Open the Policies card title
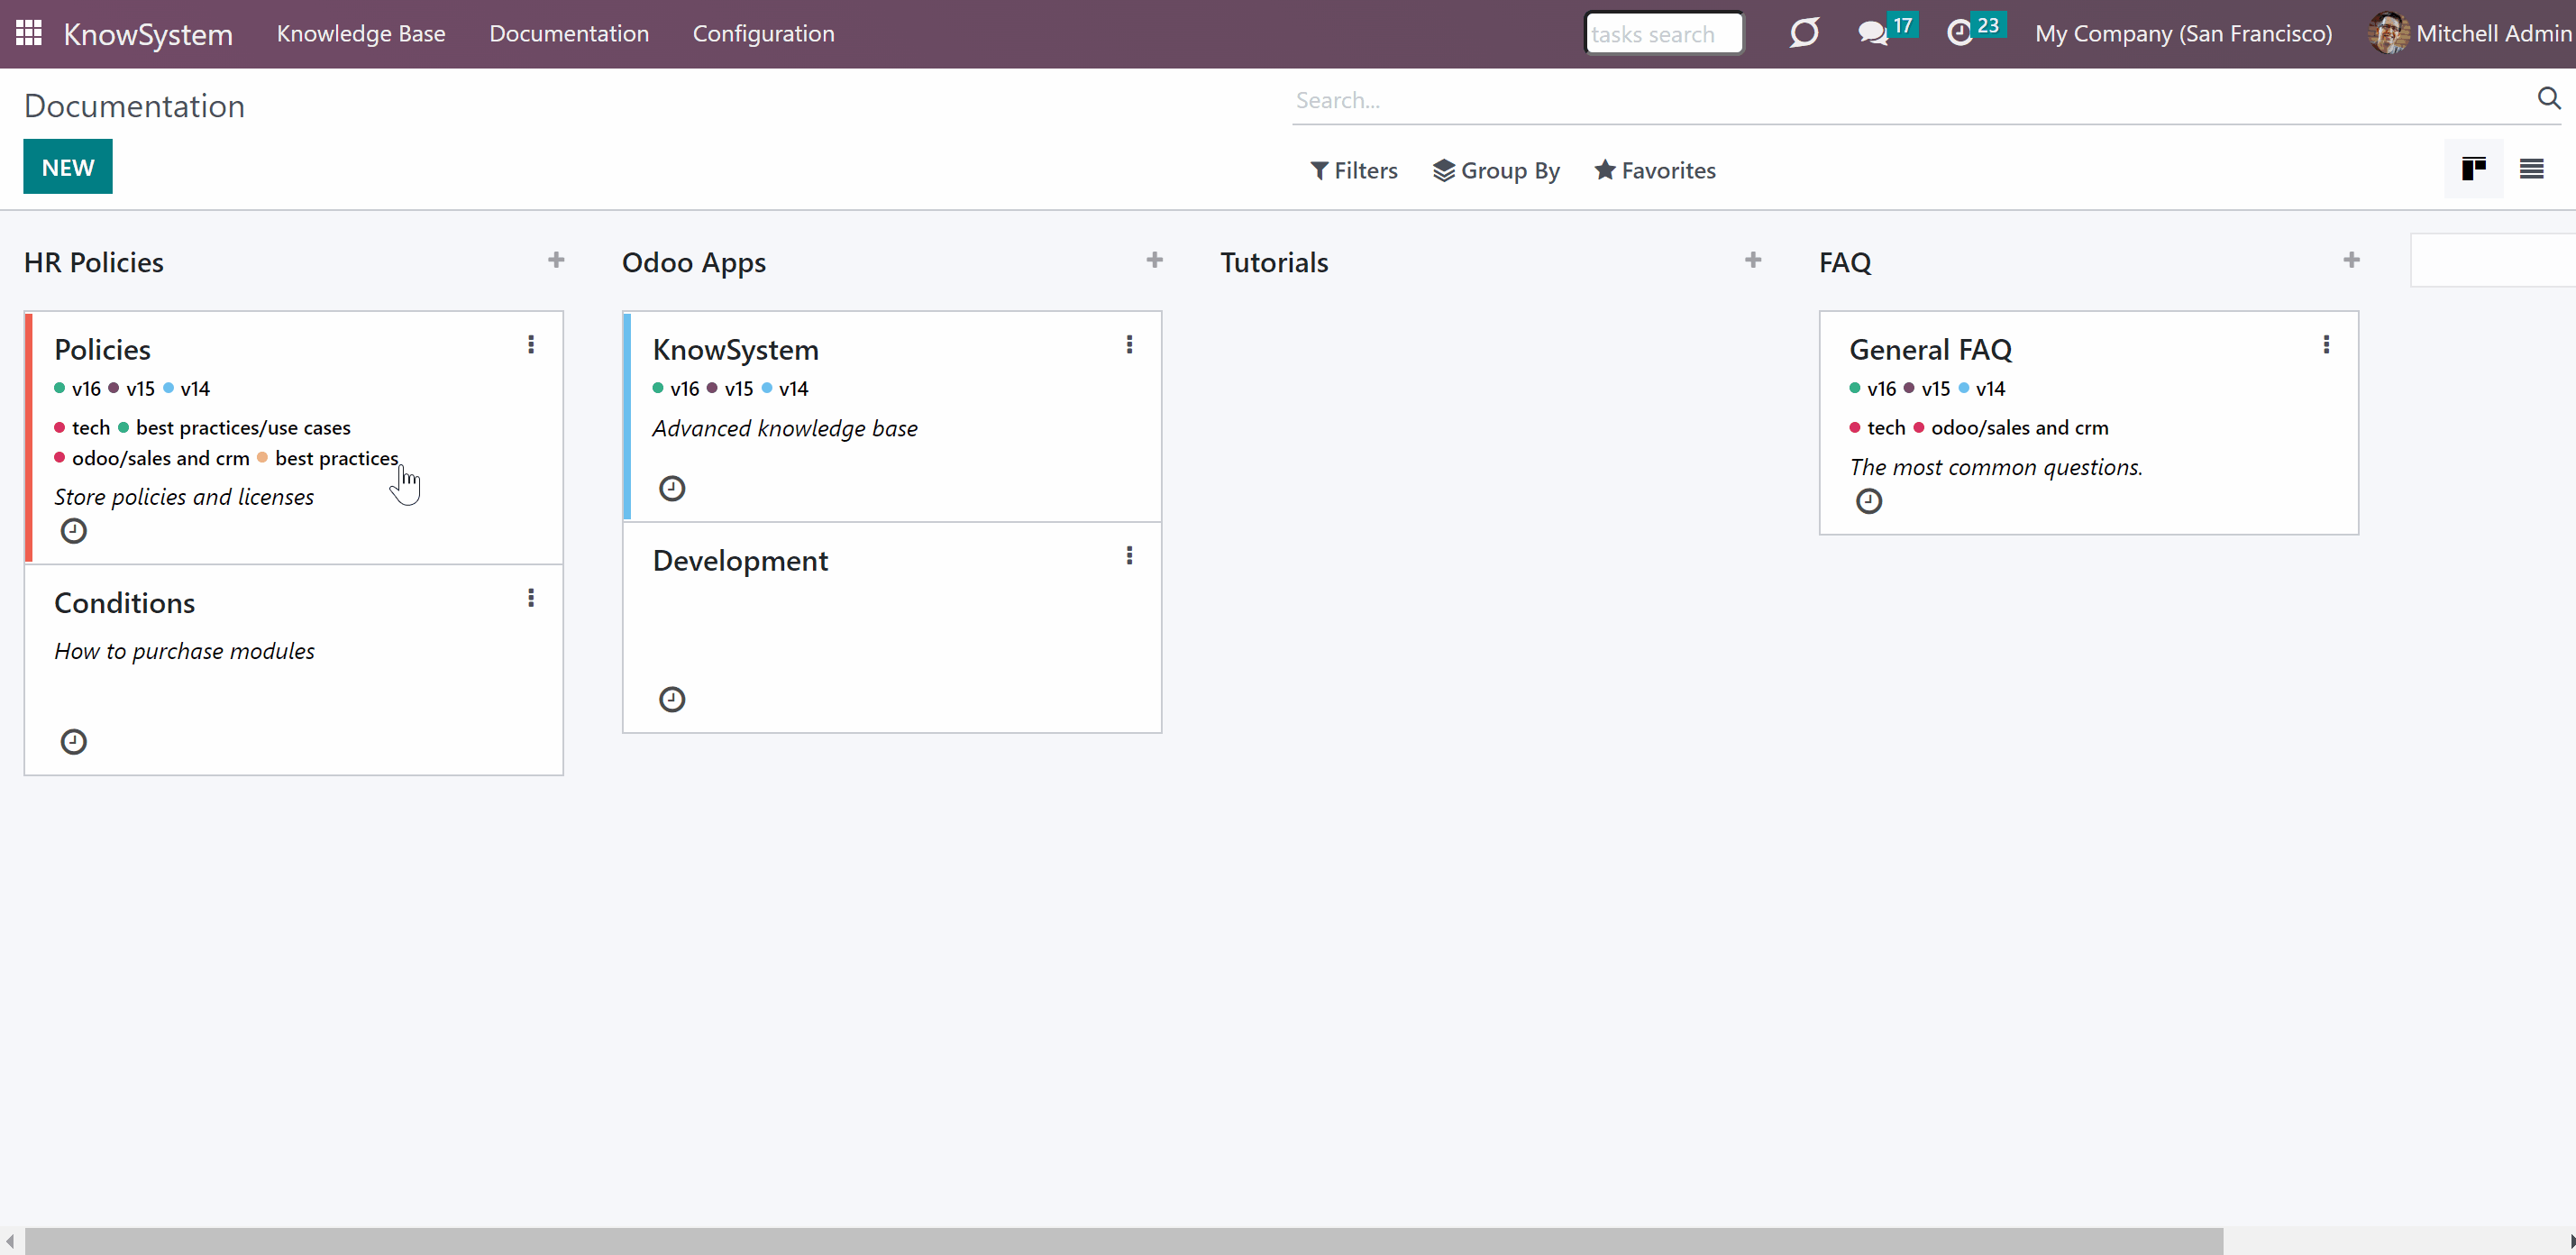This screenshot has width=2576, height=1255. [103, 350]
